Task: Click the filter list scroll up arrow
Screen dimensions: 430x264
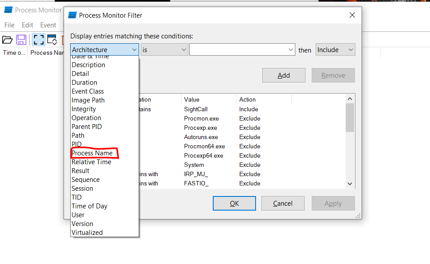Action: click(x=350, y=99)
